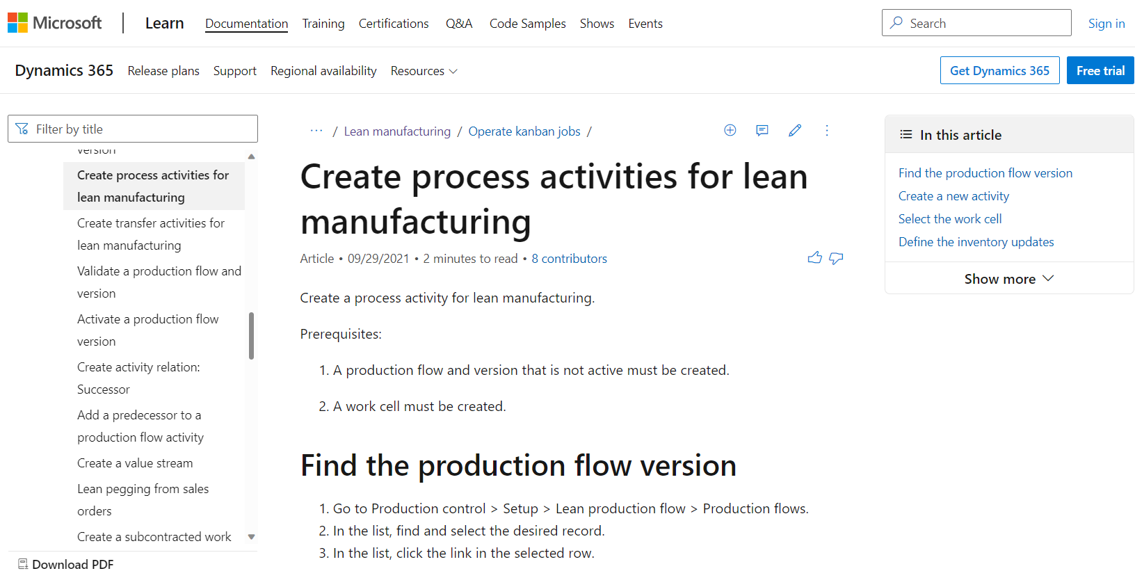Jump to Create a new activity
Image resolution: width=1135 pixels, height=571 pixels.
tap(953, 196)
